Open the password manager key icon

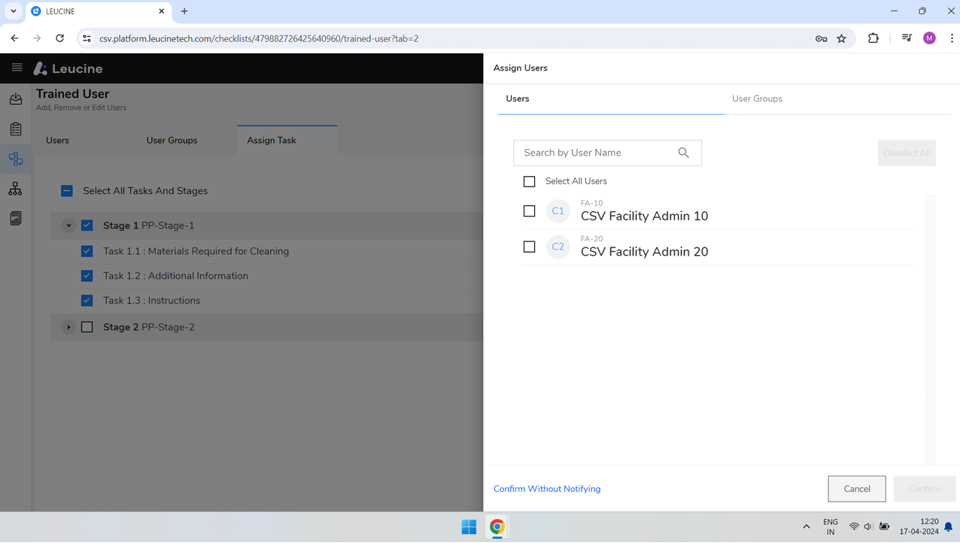tap(822, 38)
